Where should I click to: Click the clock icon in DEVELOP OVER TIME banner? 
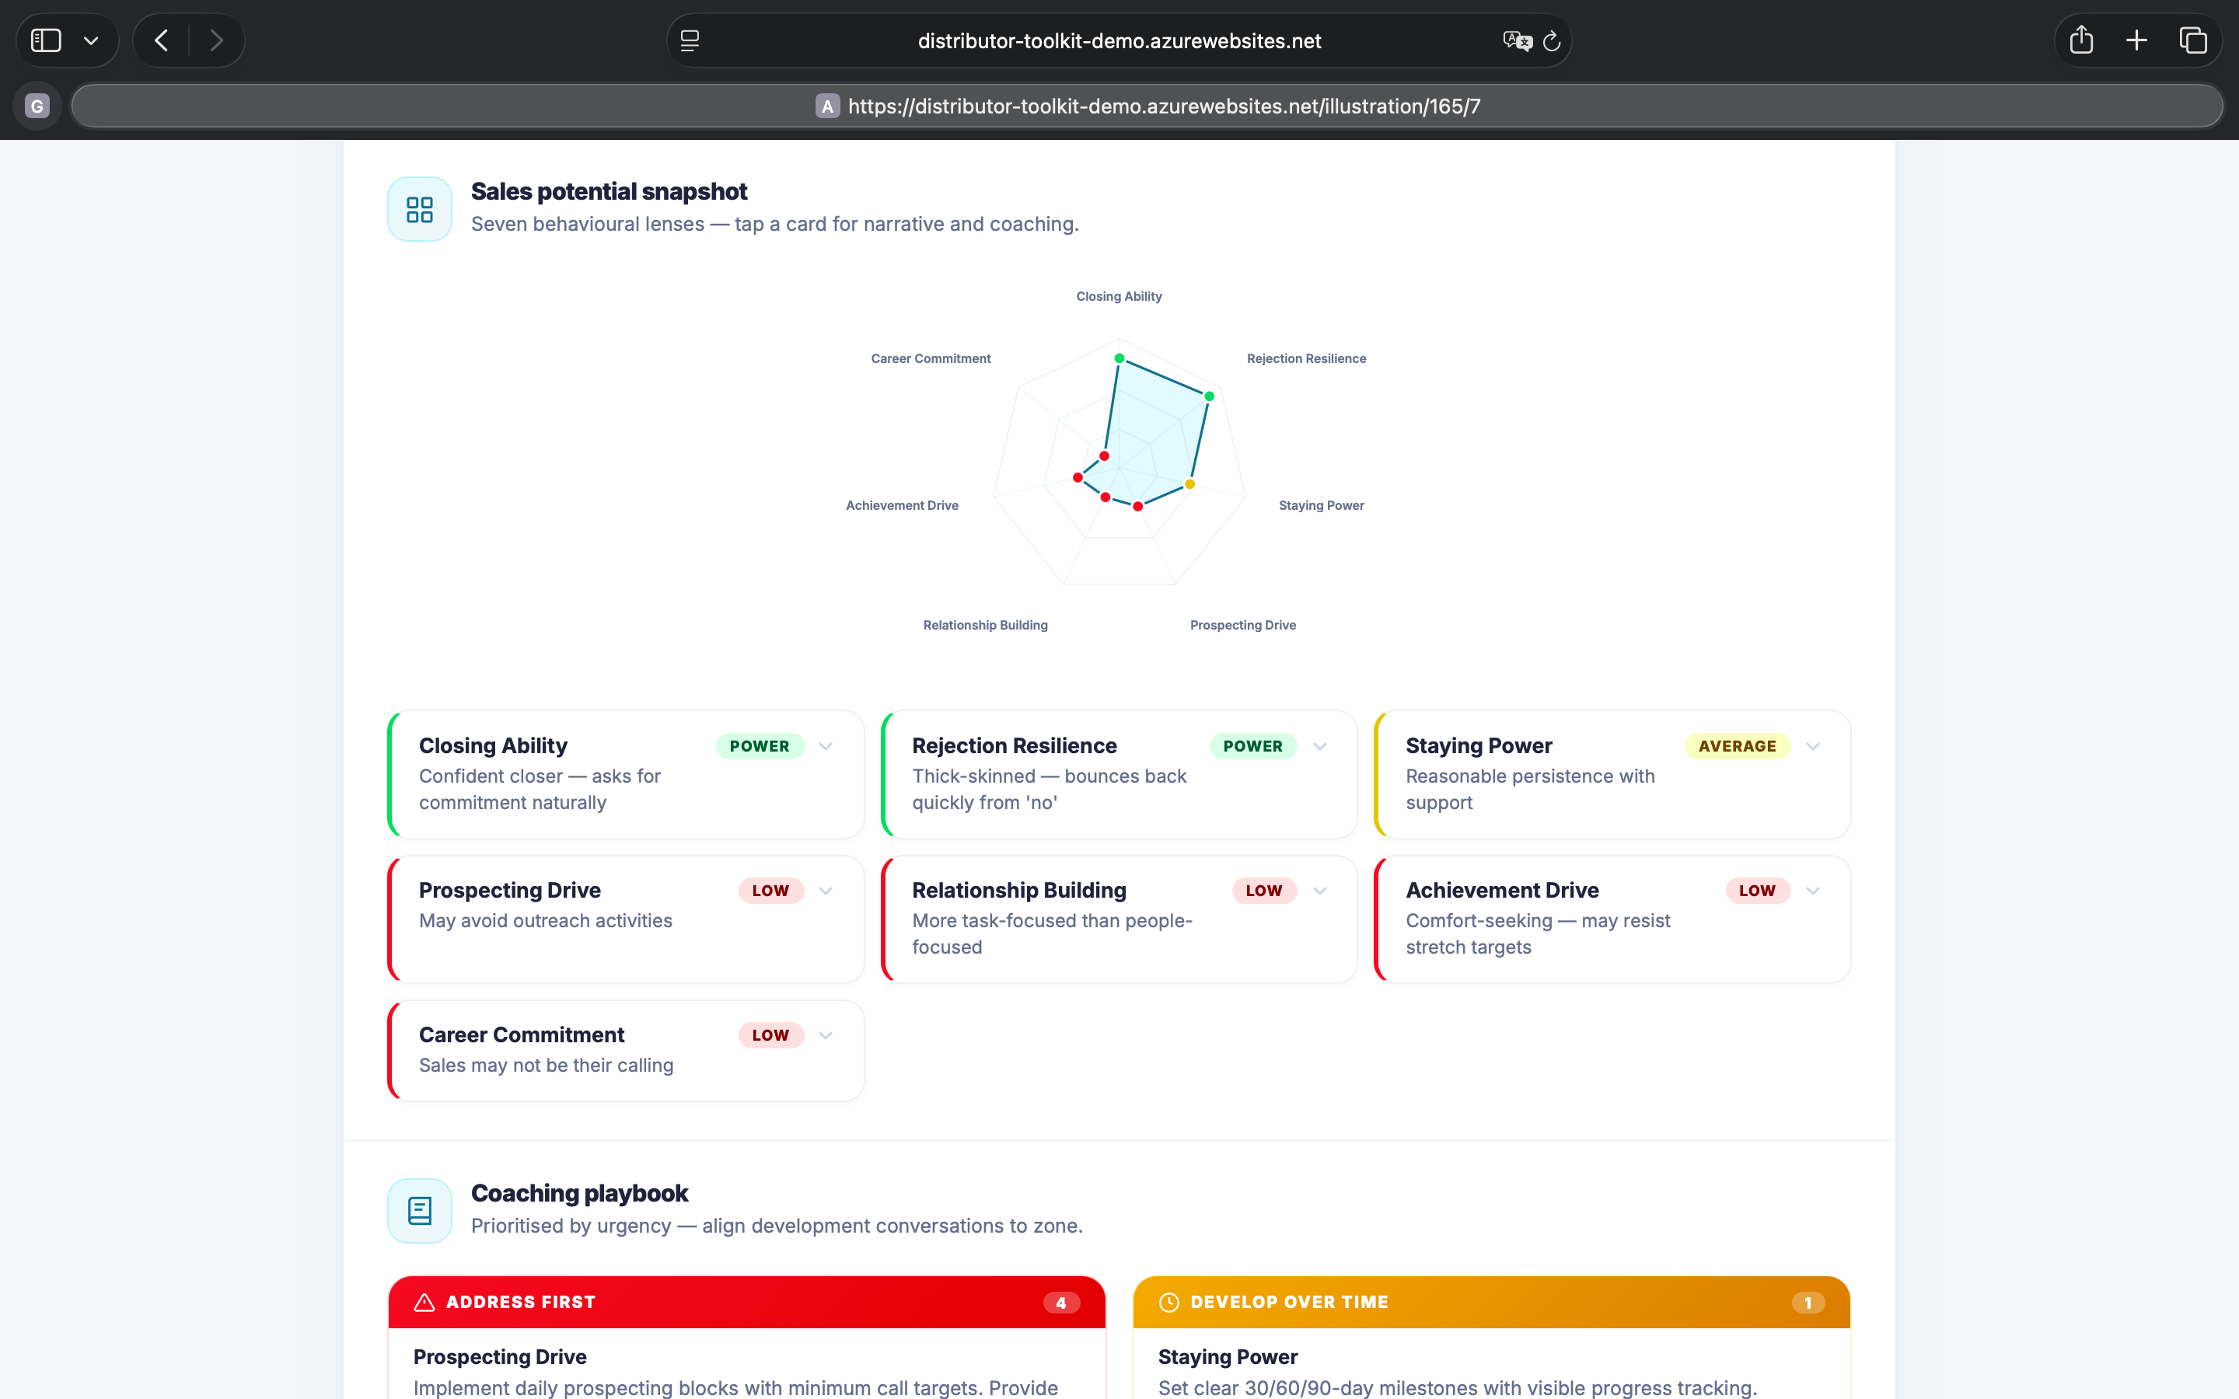click(1168, 1302)
